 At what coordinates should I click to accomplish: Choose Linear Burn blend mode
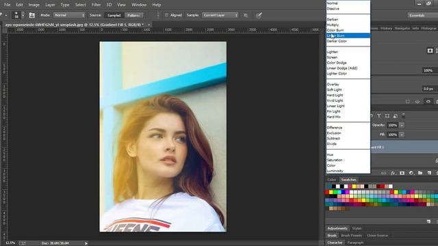pos(348,36)
